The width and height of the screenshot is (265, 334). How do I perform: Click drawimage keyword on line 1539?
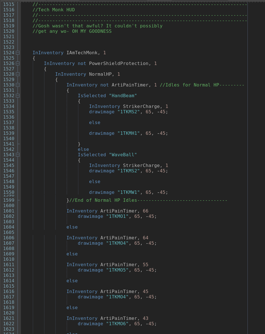pos(102,133)
